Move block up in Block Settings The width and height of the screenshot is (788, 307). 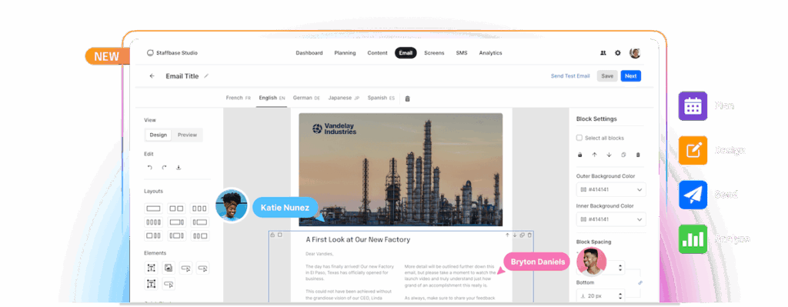[x=595, y=155]
